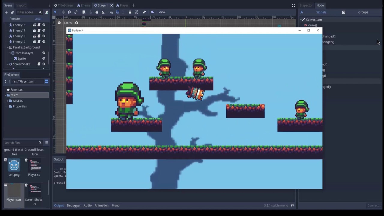The image size is (384, 216).
Task: Open script attached to ScreenShake node
Action: click(39, 64)
